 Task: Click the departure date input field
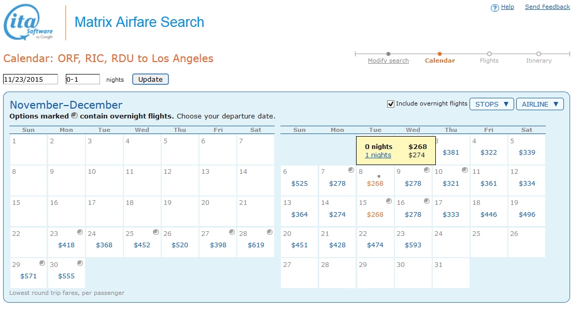pos(31,79)
